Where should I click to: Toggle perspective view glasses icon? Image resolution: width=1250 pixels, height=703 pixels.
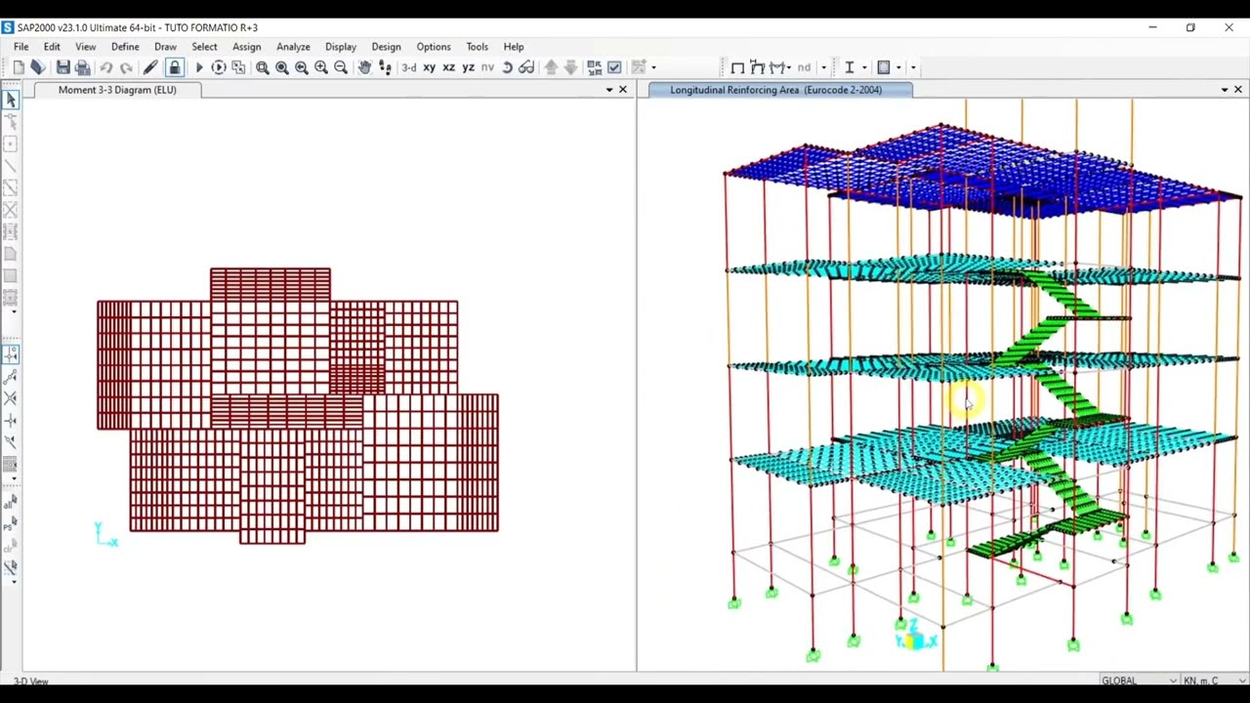[526, 67]
